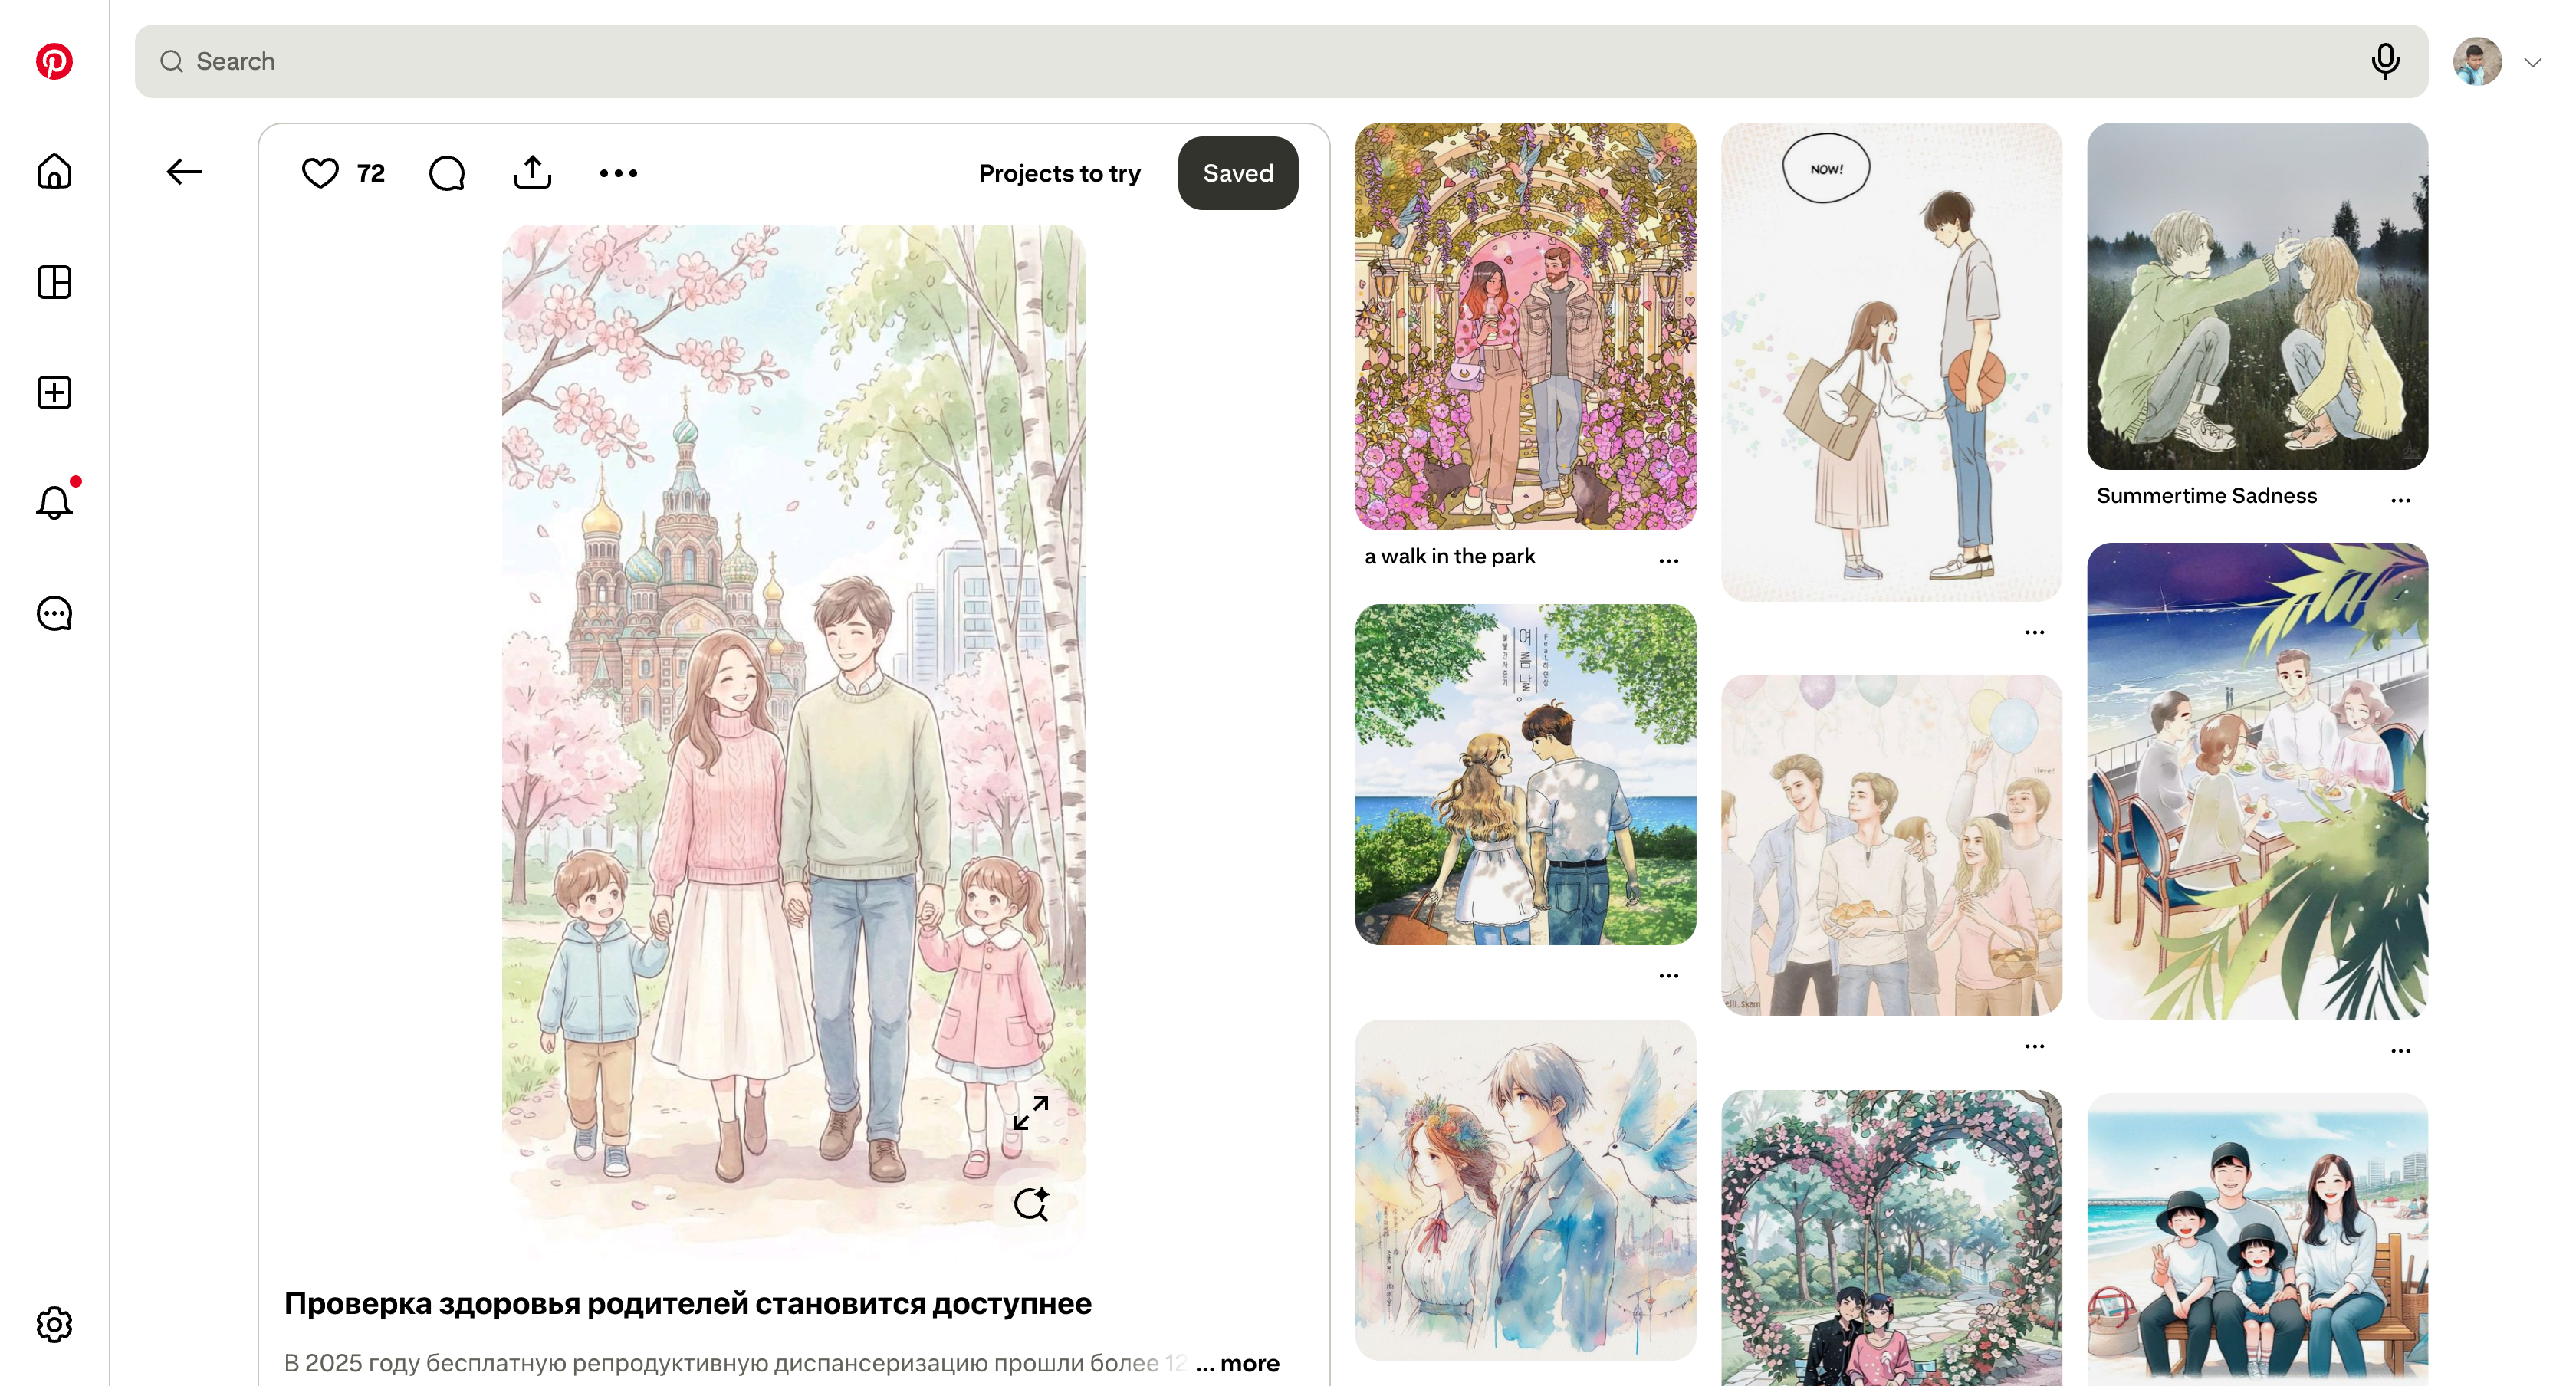Open the "Summertime Sadness" title link
This screenshot has width=2576, height=1386.
click(x=2207, y=495)
